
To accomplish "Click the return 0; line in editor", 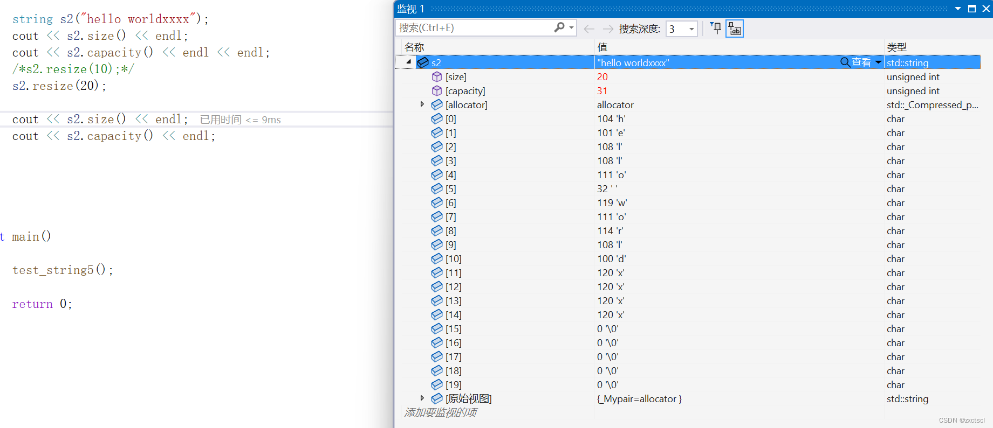I will click(x=42, y=304).
